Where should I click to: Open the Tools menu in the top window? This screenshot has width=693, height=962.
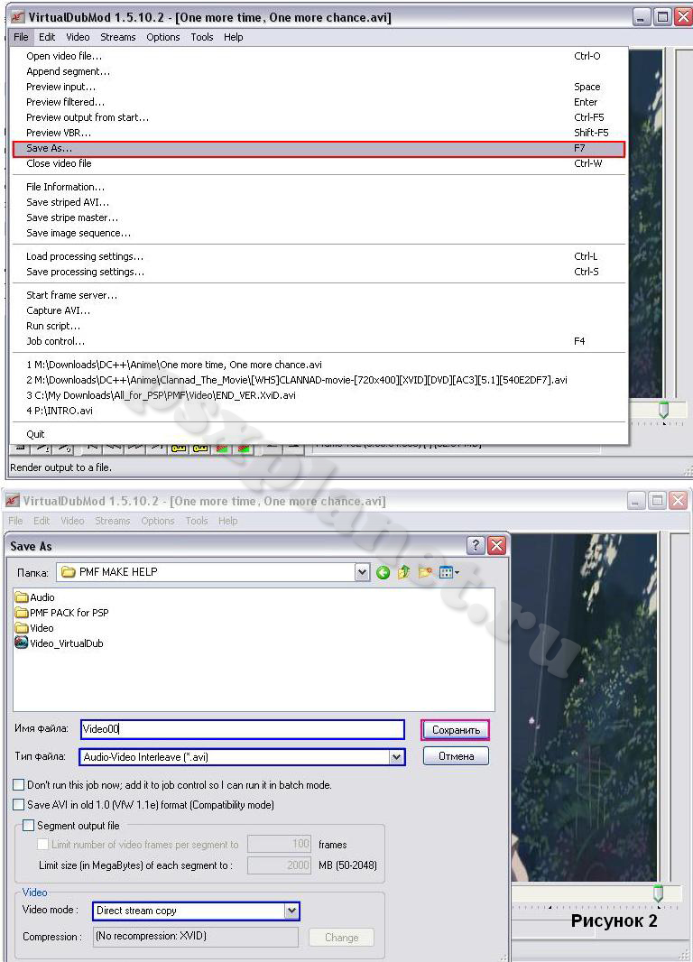(x=202, y=37)
